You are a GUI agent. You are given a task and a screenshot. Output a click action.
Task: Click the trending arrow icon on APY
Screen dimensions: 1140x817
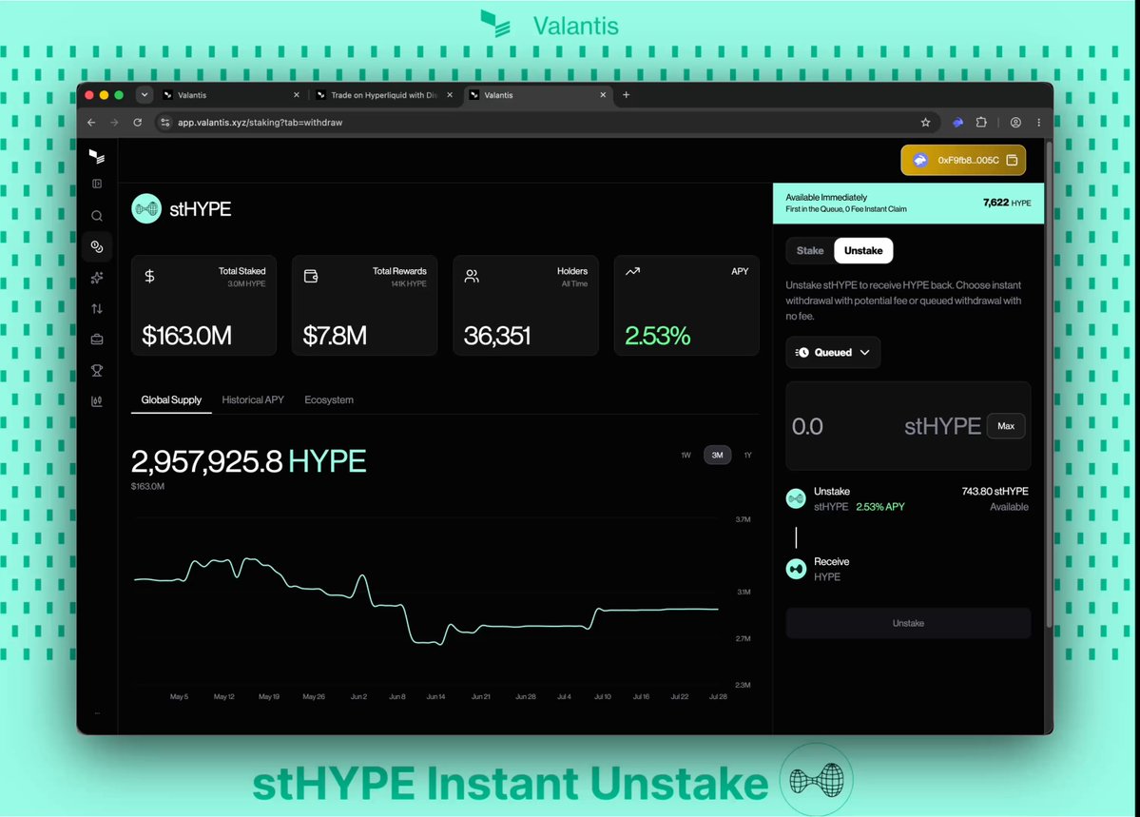click(x=632, y=271)
